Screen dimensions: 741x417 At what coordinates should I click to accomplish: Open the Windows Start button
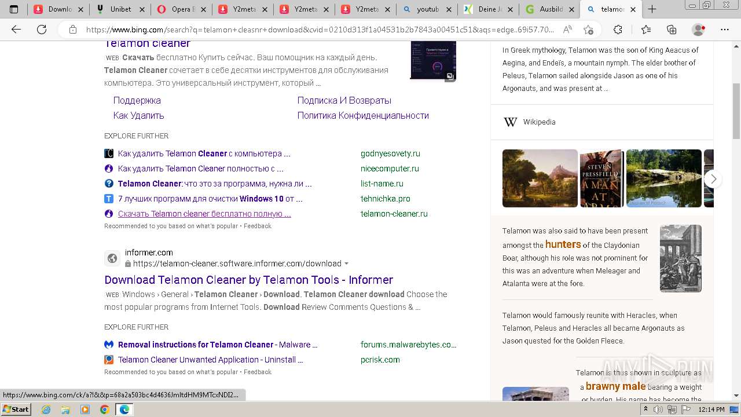click(16, 409)
